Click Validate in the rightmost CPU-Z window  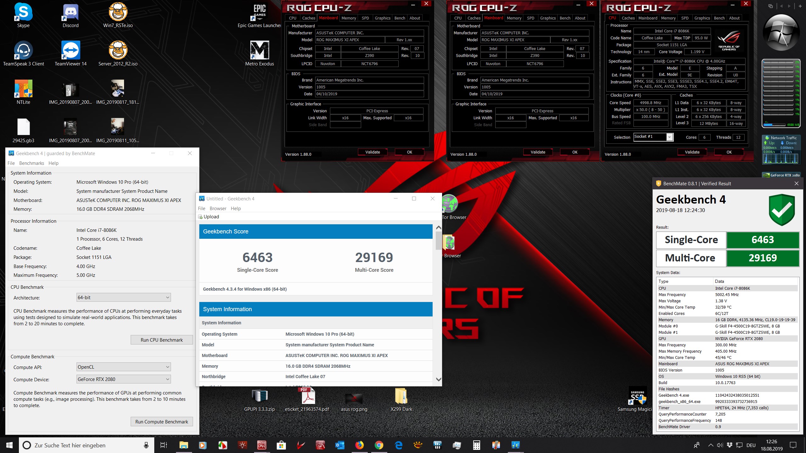point(692,152)
